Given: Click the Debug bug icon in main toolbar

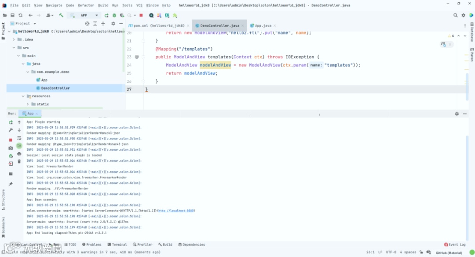Looking at the screenshot, I should (x=114, y=15).
